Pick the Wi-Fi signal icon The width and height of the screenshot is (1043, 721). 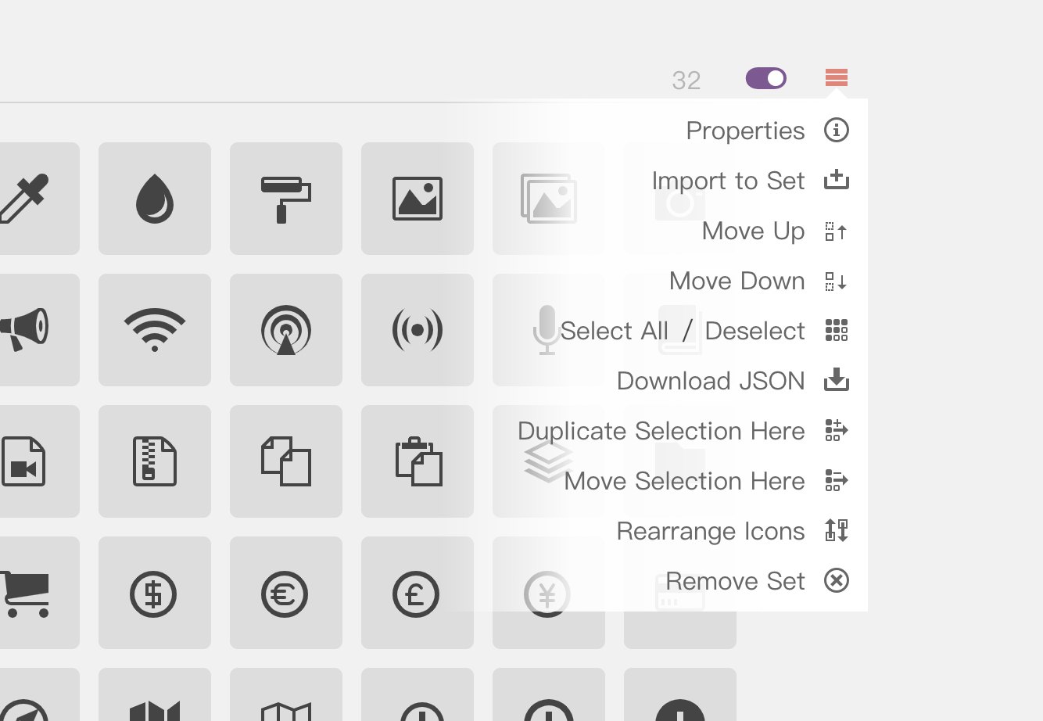(x=155, y=330)
